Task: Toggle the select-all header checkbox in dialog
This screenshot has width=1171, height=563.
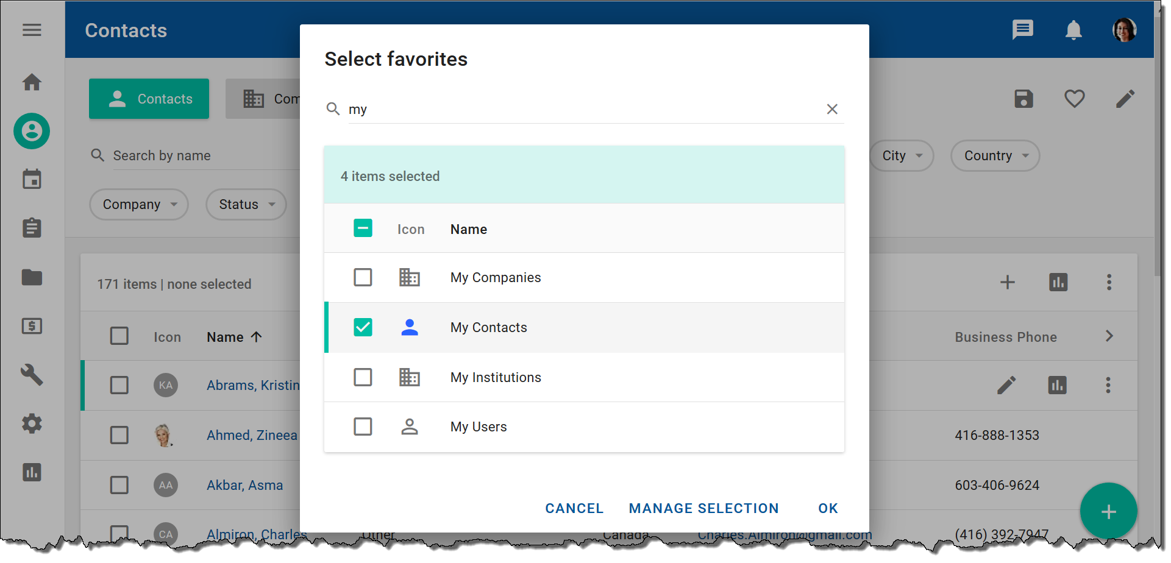Action: (363, 228)
